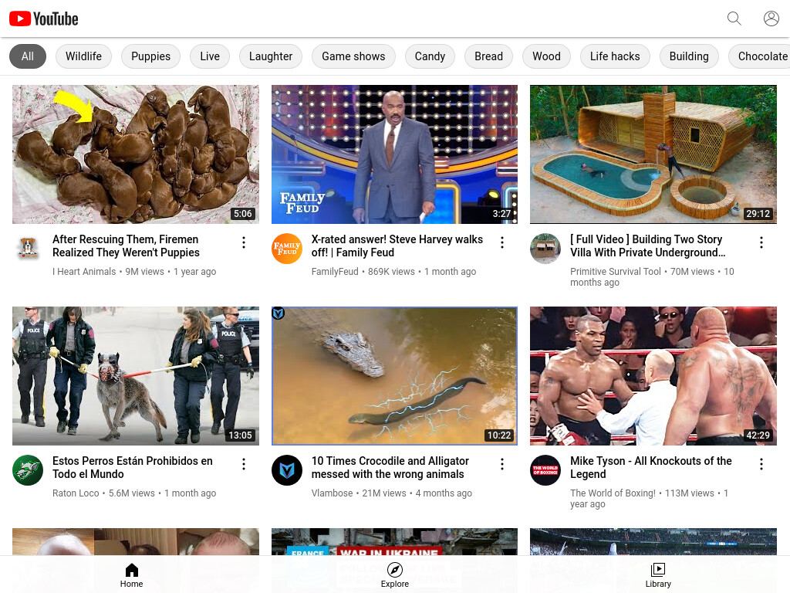Play the boxing ring thumbnail video
The height and width of the screenshot is (593, 790).
tap(653, 376)
